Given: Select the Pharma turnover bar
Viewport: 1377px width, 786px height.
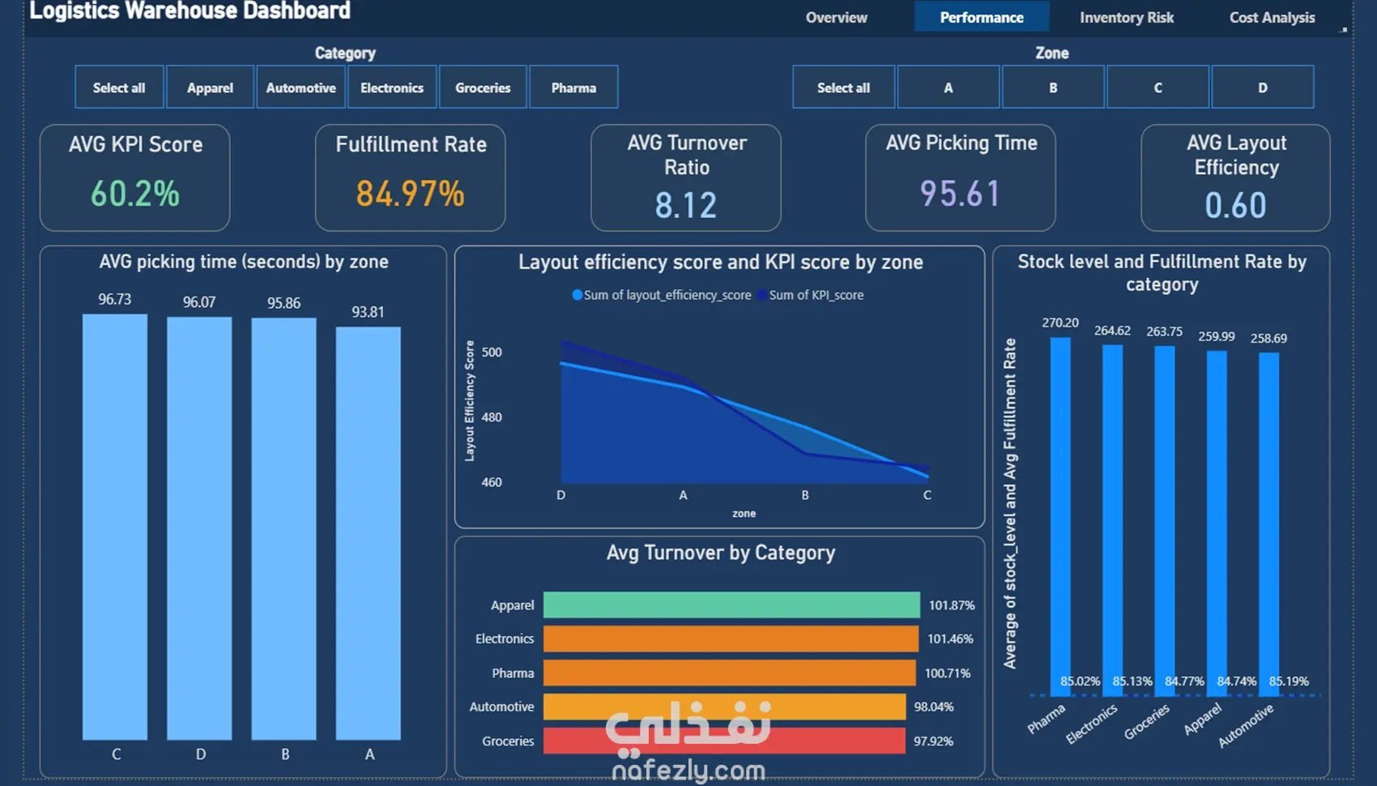Looking at the screenshot, I should [x=729, y=673].
